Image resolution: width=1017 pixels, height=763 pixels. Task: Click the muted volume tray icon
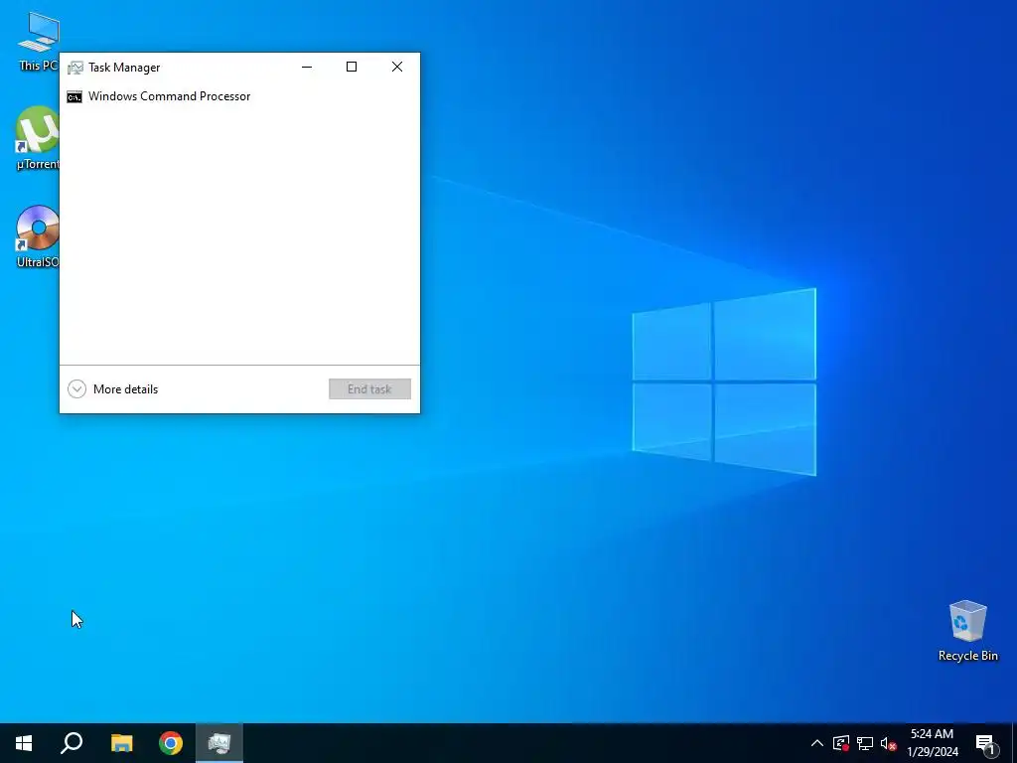pyautogui.click(x=889, y=743)
